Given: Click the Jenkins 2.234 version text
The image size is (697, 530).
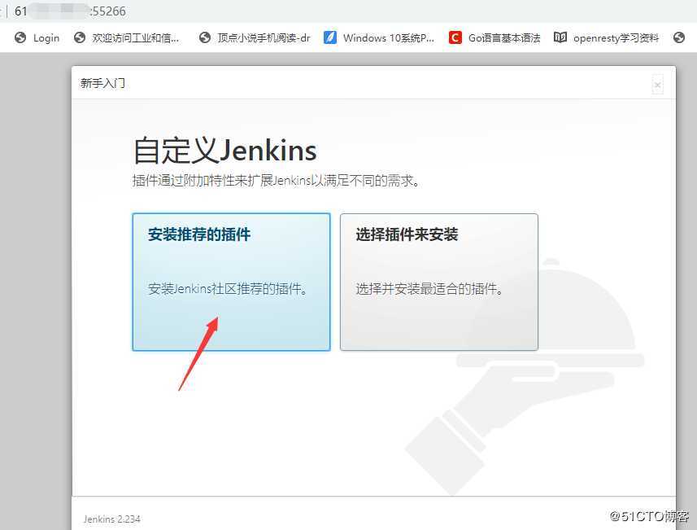Looking at the screenshot, I should pyautogui.click(x=112, y=519).
